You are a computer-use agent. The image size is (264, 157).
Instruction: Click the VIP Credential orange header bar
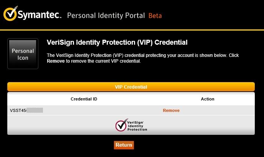(x=131, y=87)
